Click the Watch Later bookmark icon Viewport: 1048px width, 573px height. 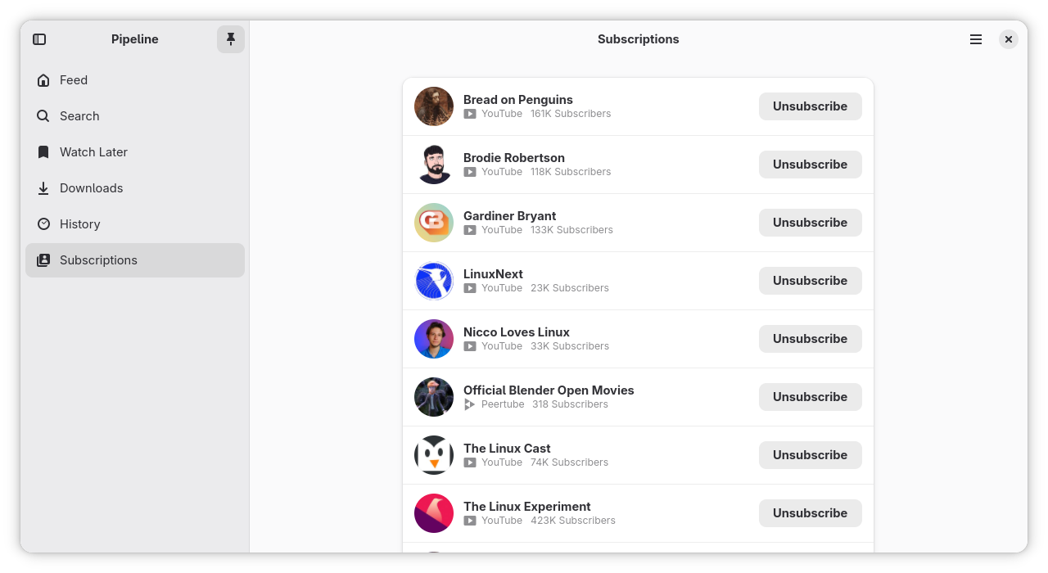pos(43,152)
